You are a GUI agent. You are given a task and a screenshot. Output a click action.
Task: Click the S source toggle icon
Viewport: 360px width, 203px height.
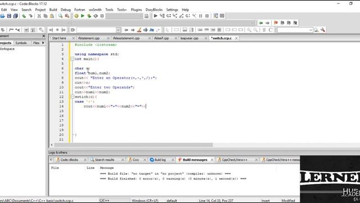264,30
